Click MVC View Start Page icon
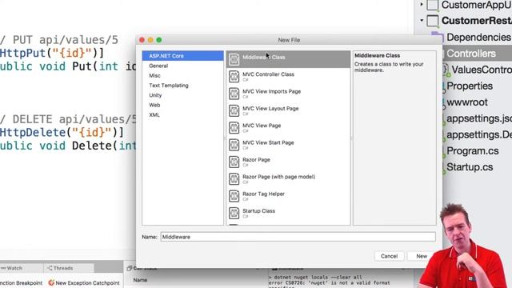 pos(234,145)
